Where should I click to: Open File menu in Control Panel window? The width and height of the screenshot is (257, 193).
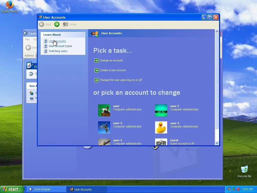point(27,39)
